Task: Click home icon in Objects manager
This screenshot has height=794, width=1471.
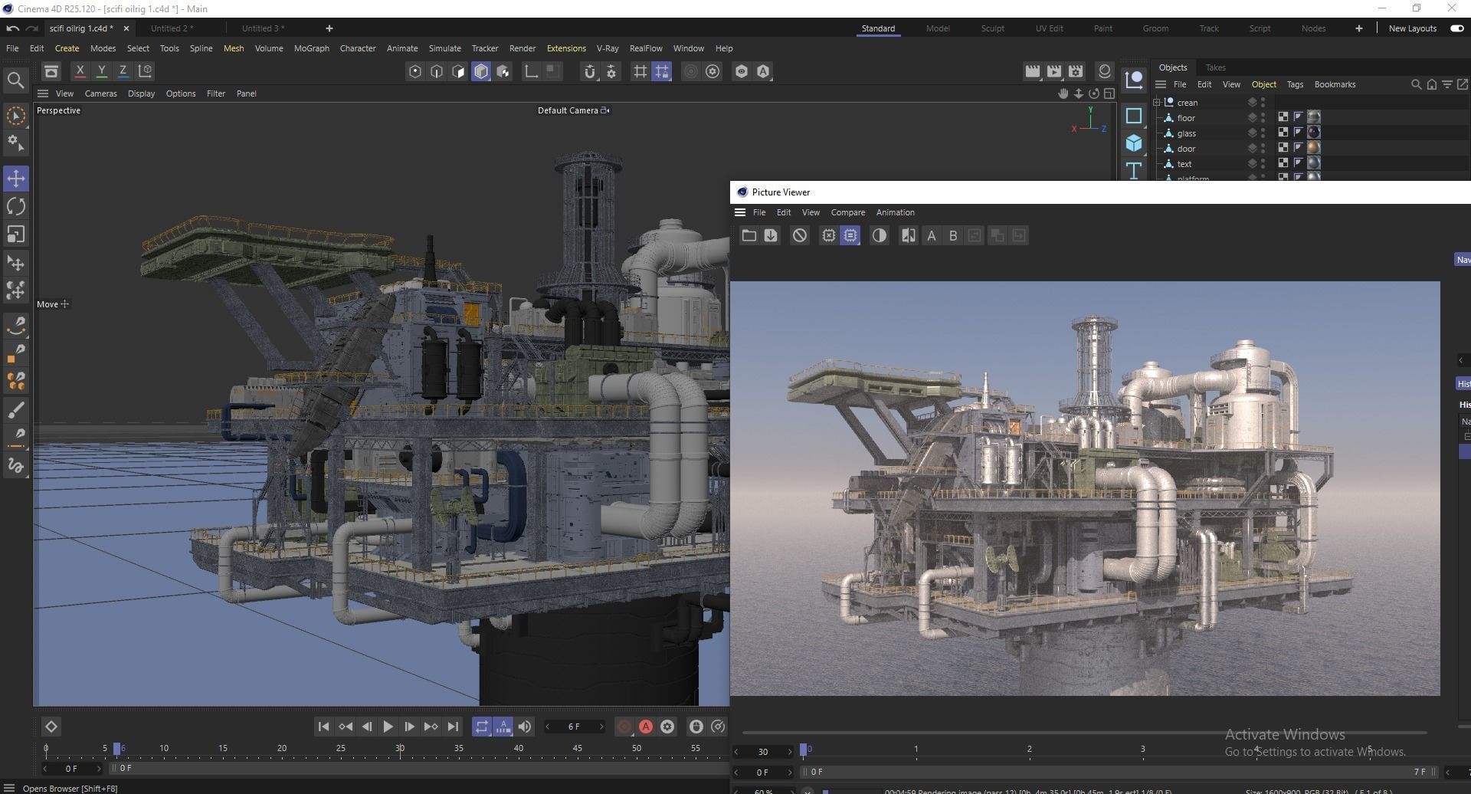Action: pyautogui.click(x=1432, y=84)
